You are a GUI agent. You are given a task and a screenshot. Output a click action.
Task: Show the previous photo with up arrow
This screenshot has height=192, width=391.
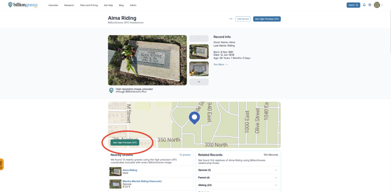(x=199, y=38)
